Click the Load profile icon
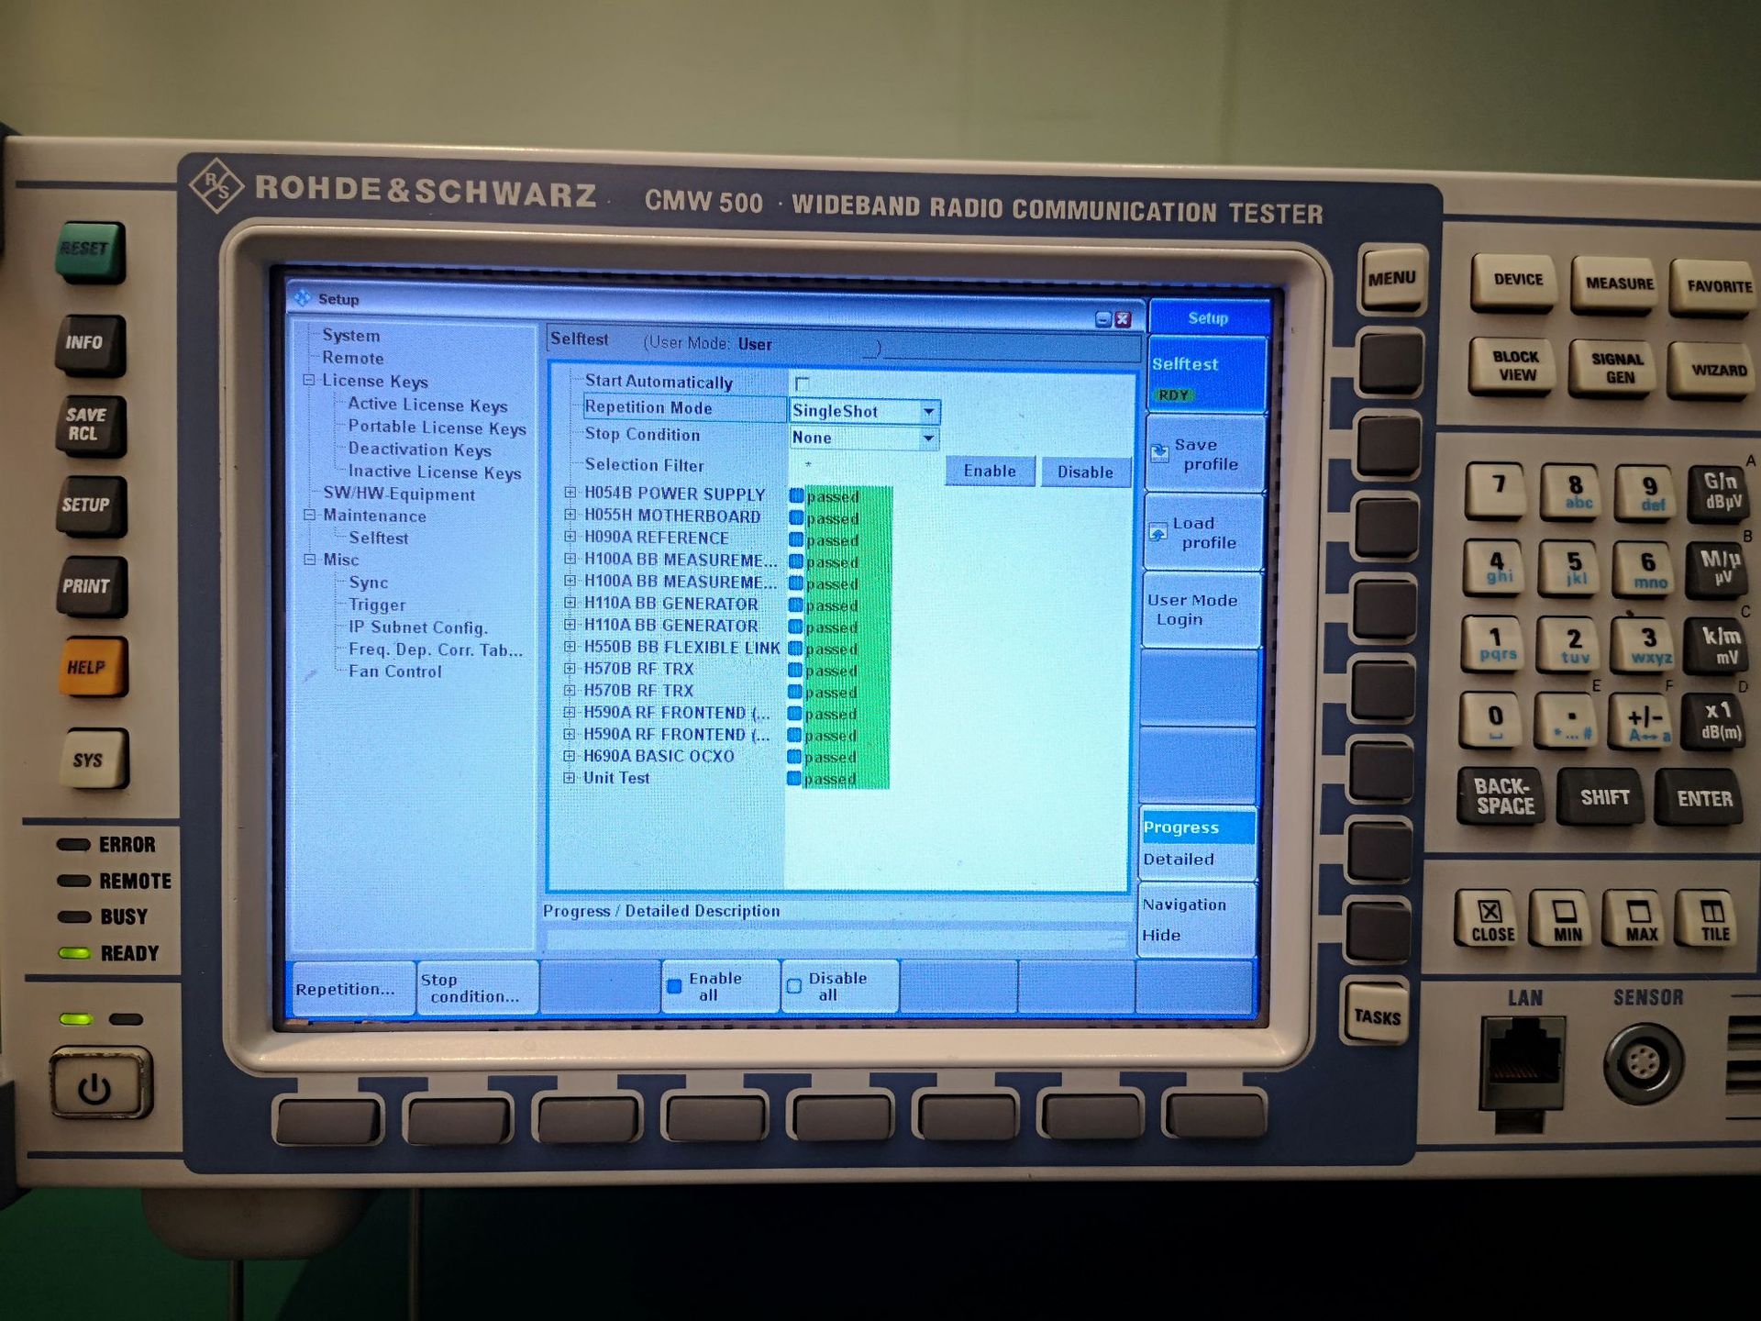The image size is (1761, 1321). pyautogui.click(x=1158, y=531)
